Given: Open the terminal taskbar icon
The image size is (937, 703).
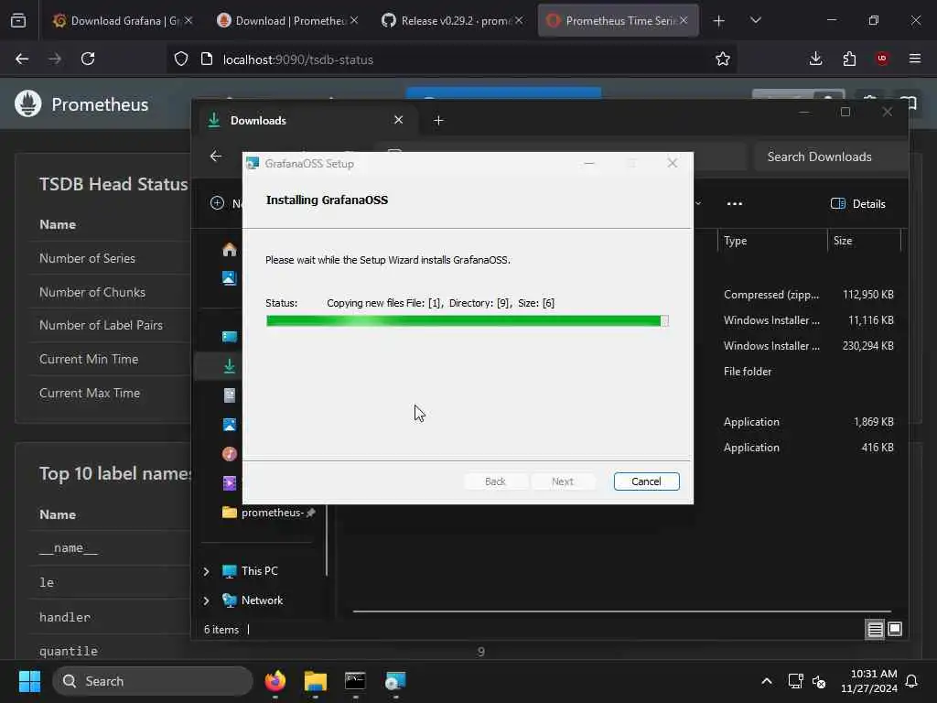Looking at the screenshot, I should click(x=356, y=681).
